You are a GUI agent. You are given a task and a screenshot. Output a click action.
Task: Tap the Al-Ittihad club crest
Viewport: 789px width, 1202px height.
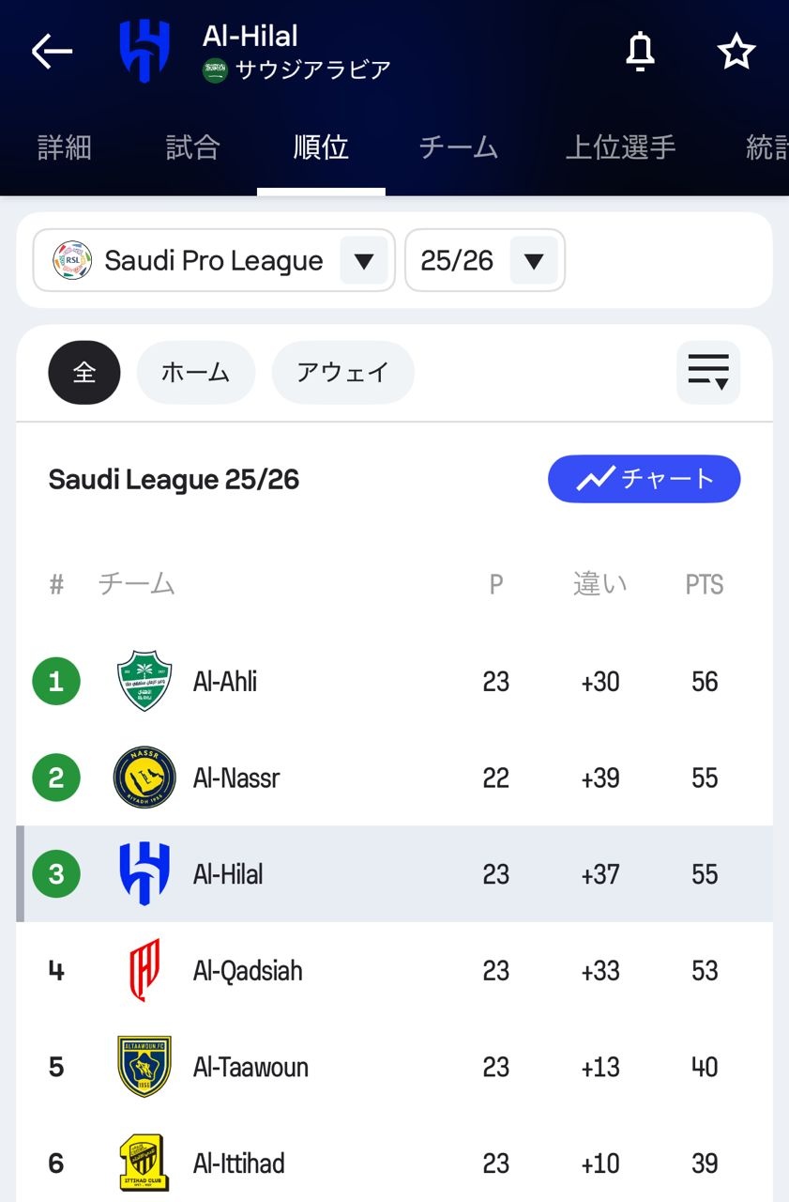pos(144,1163)
